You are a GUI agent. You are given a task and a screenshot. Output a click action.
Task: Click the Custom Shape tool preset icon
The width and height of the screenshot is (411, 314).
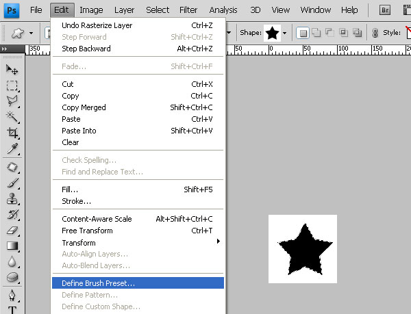coord(17,34)
